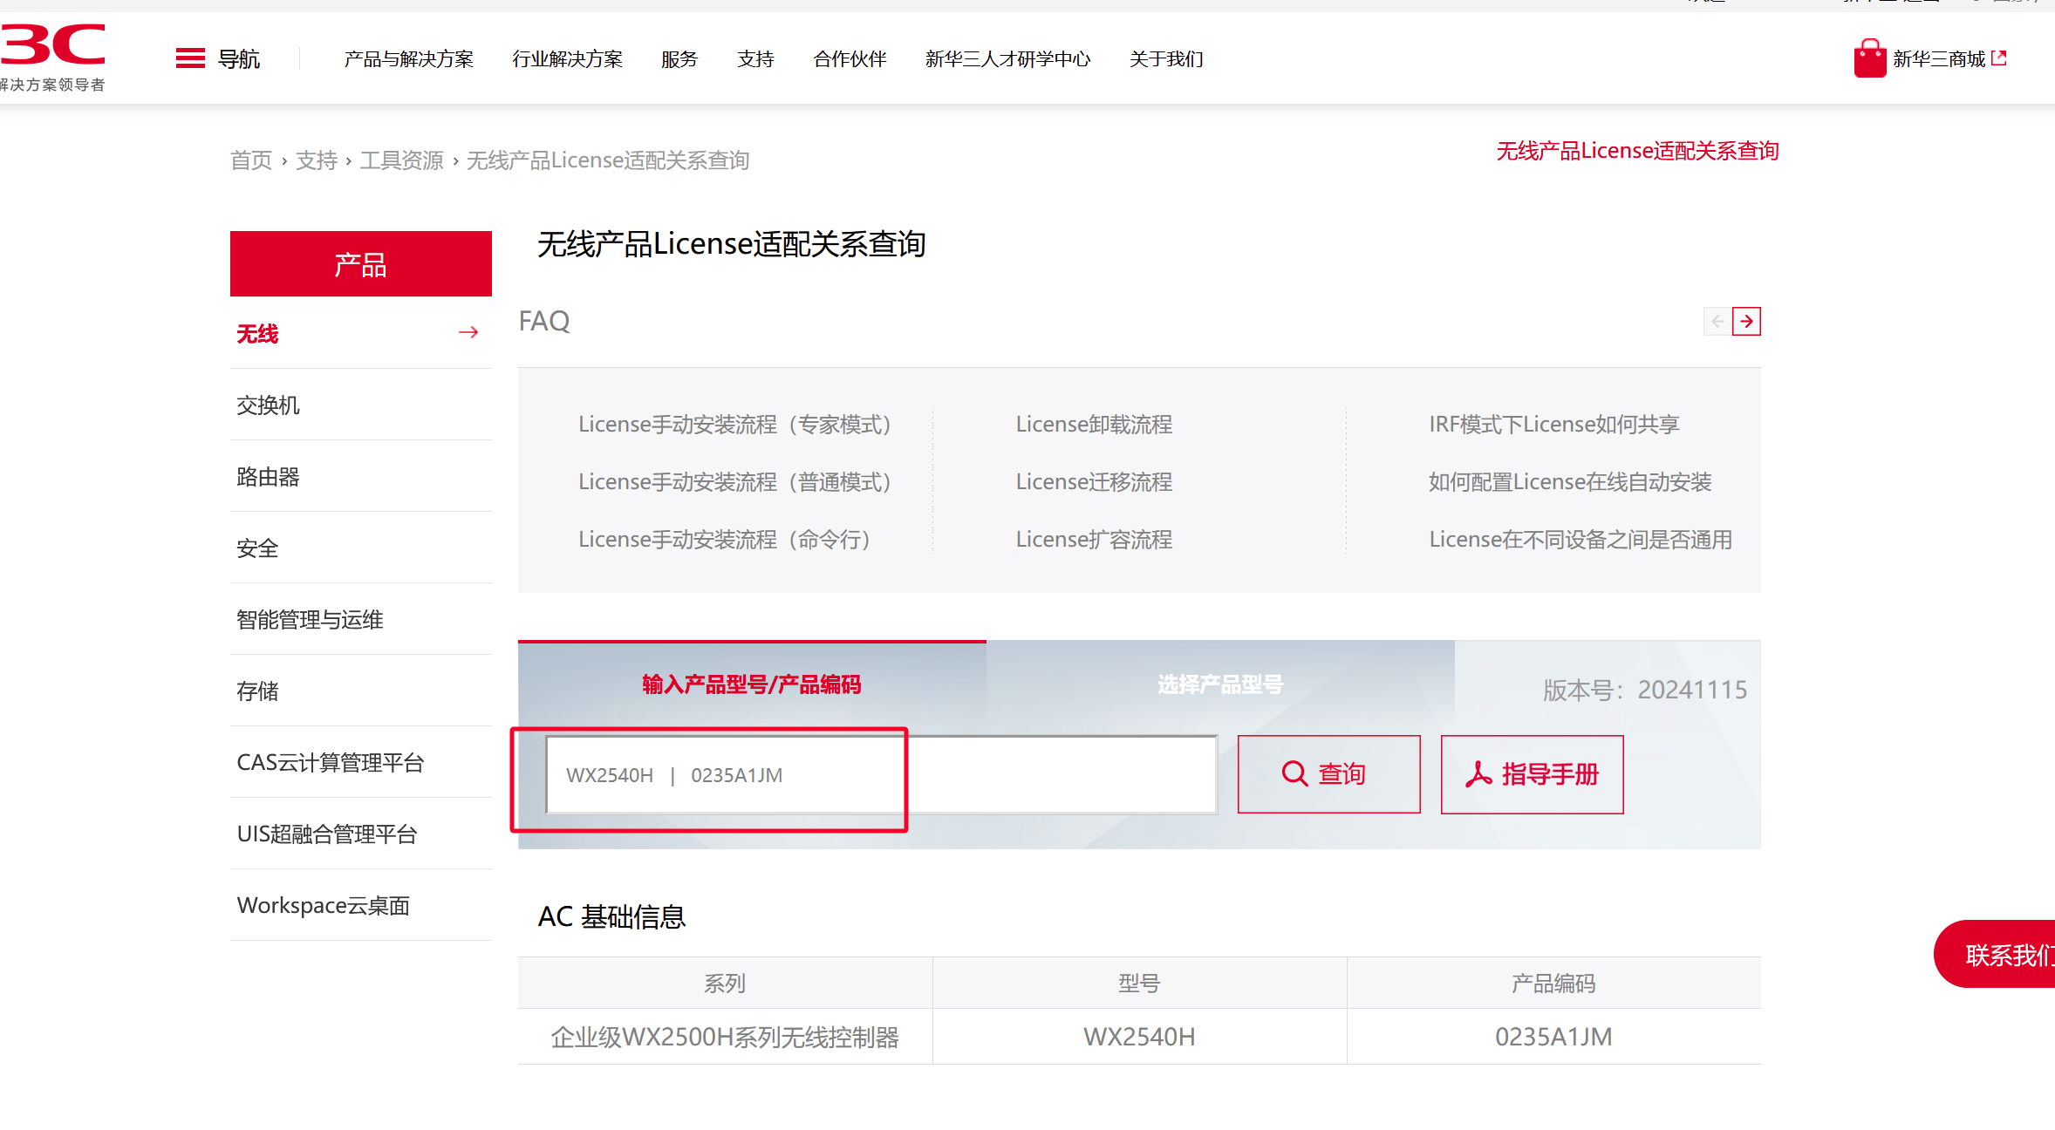
Task: Open the hamburger 导航 menu icon
Action: point(190,58)
